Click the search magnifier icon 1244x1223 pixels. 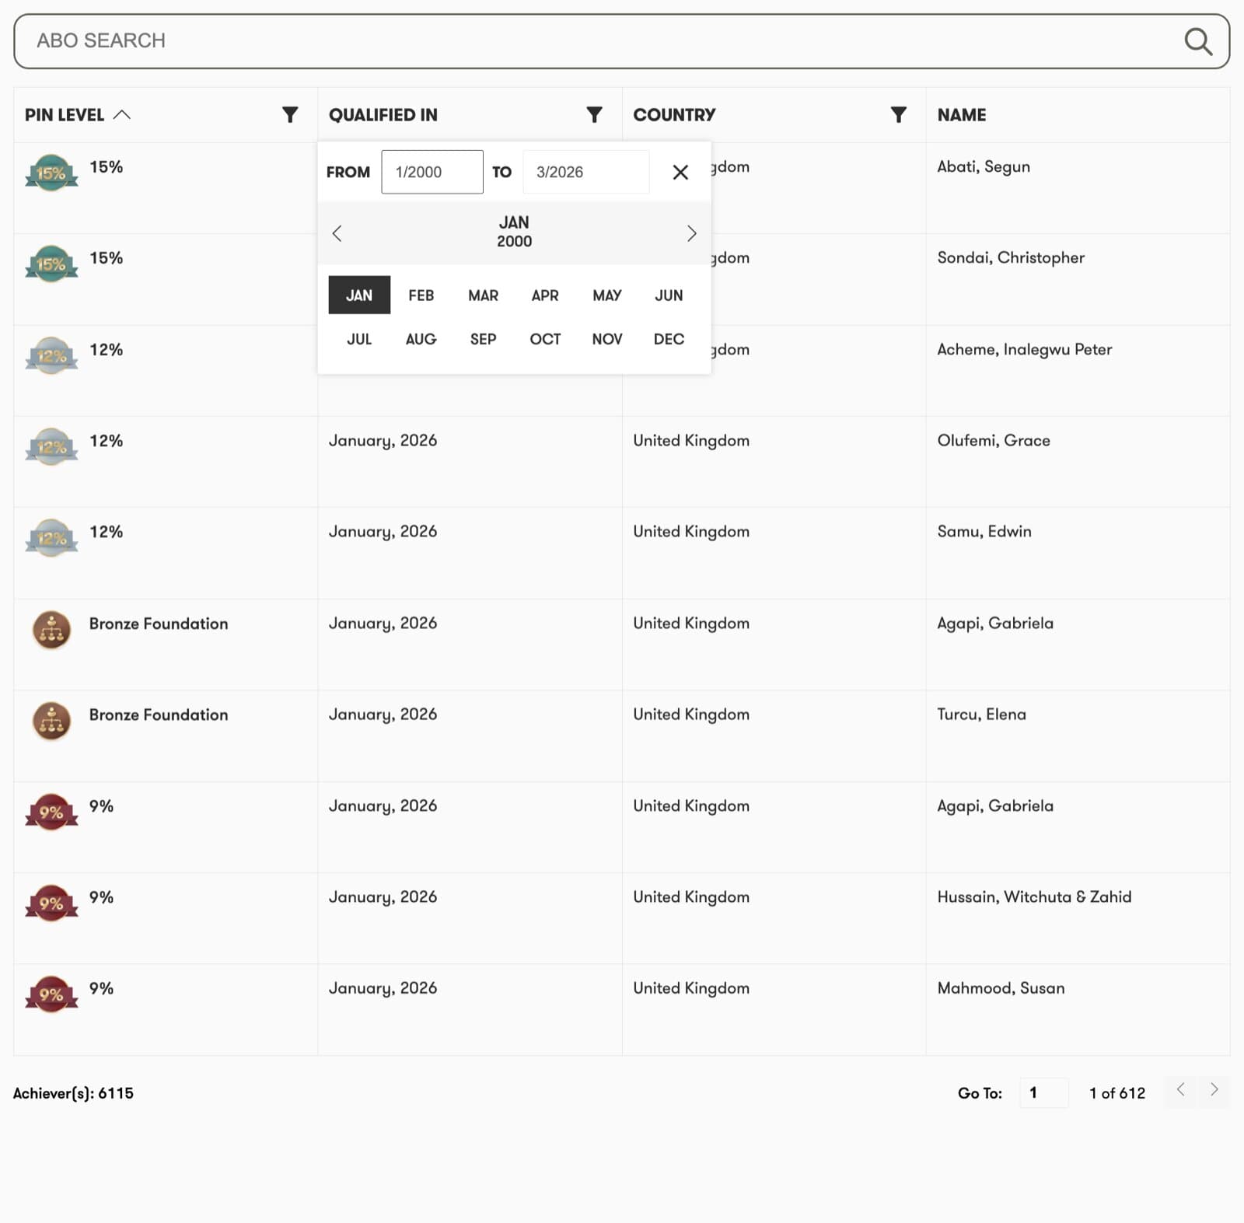coord(1198,41)
